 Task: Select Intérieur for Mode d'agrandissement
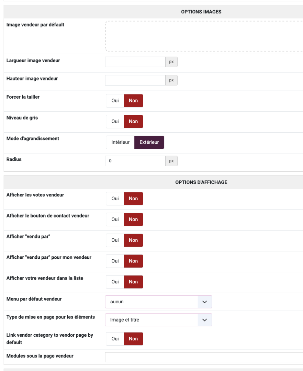(x=120, y=142)
